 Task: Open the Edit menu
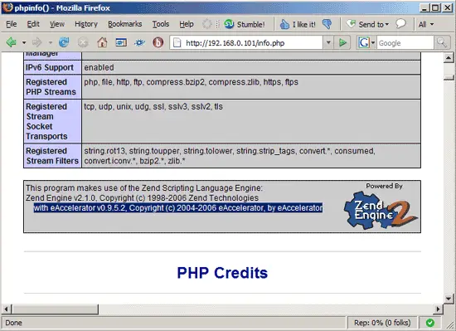click(x=33, y=24)
